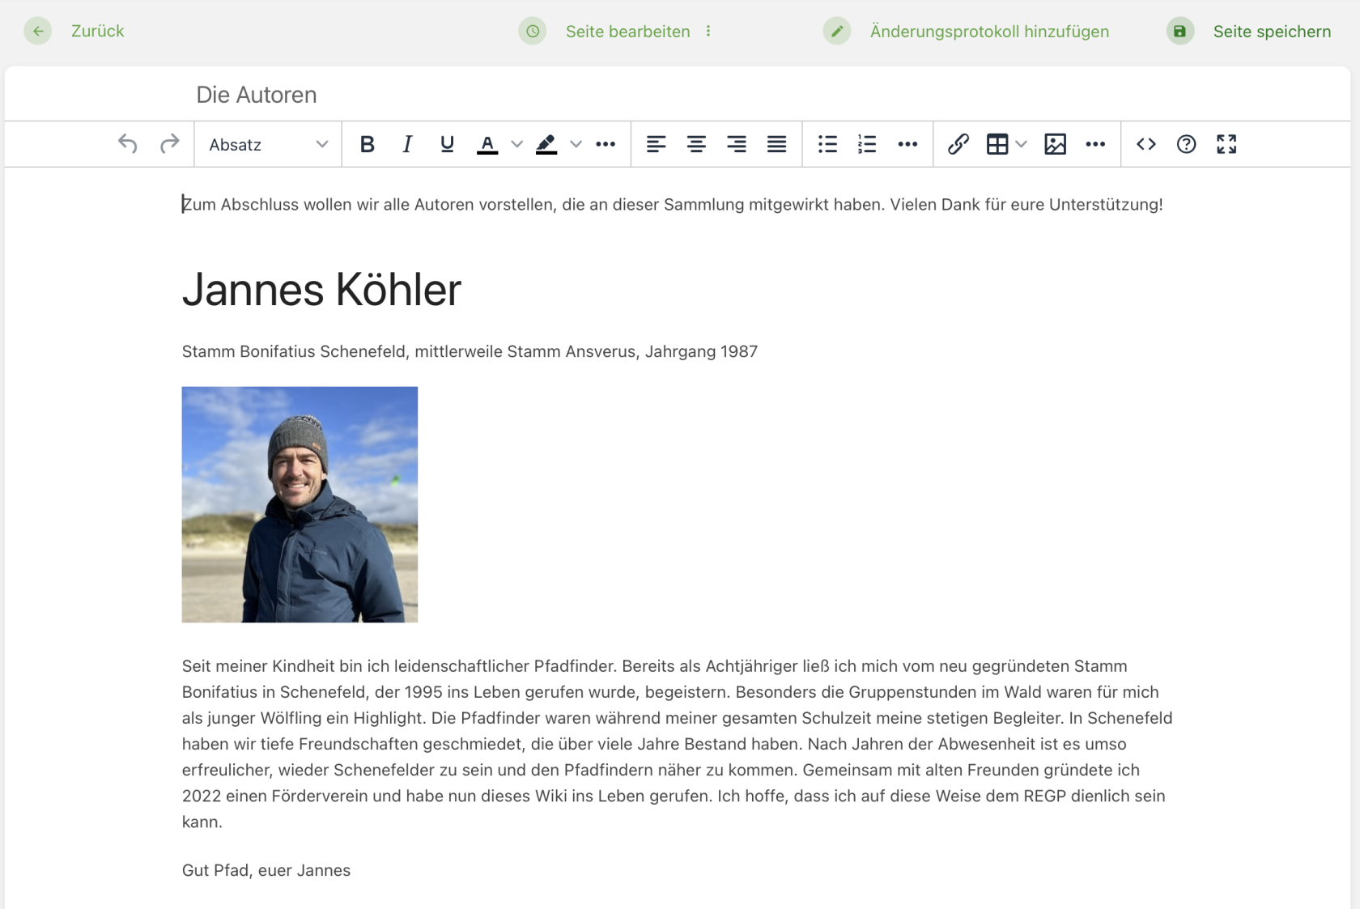Image resolution: width=1360 pixels, height=909 pixels.
Task: Open the help dialog
Action: coord(1186,144)
